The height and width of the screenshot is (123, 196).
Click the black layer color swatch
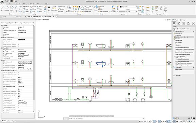point(79,6)
